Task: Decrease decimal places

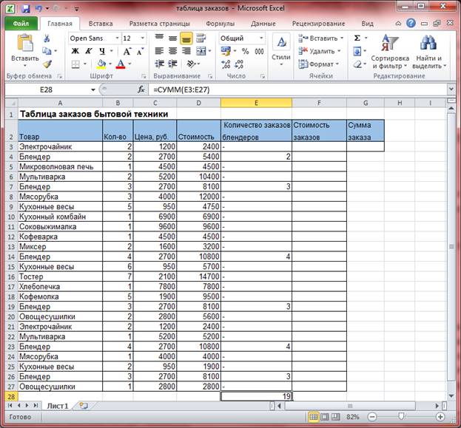Action: coord(239,64)
